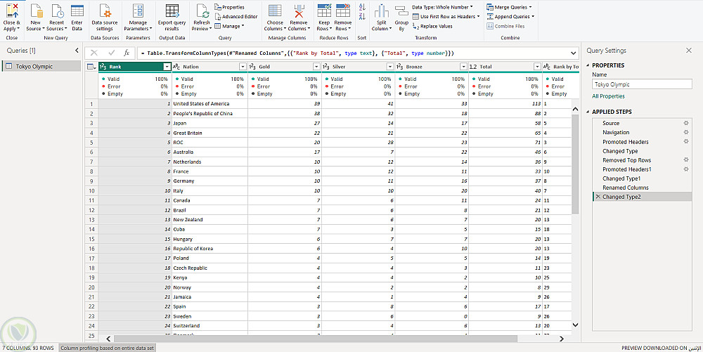
Task: Click the Split Column icon
Action: tap(382, 11)
